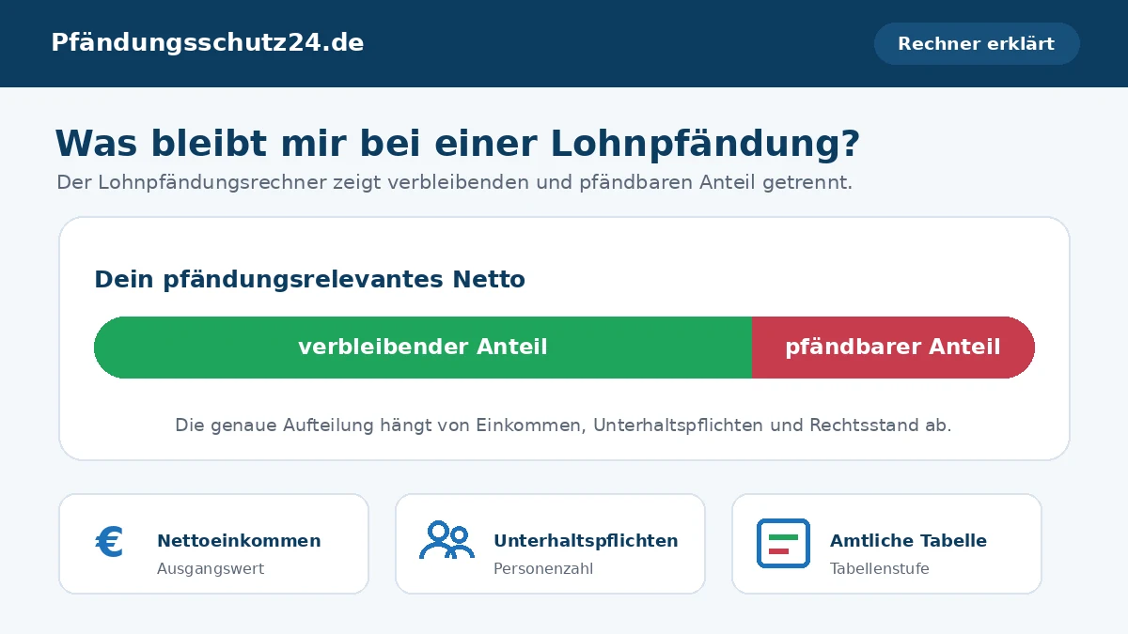The width and height of the screenshot is (1128, 634).
Task: Select the red pfändbarer Anteil segment
Action: tap(893, 348)
